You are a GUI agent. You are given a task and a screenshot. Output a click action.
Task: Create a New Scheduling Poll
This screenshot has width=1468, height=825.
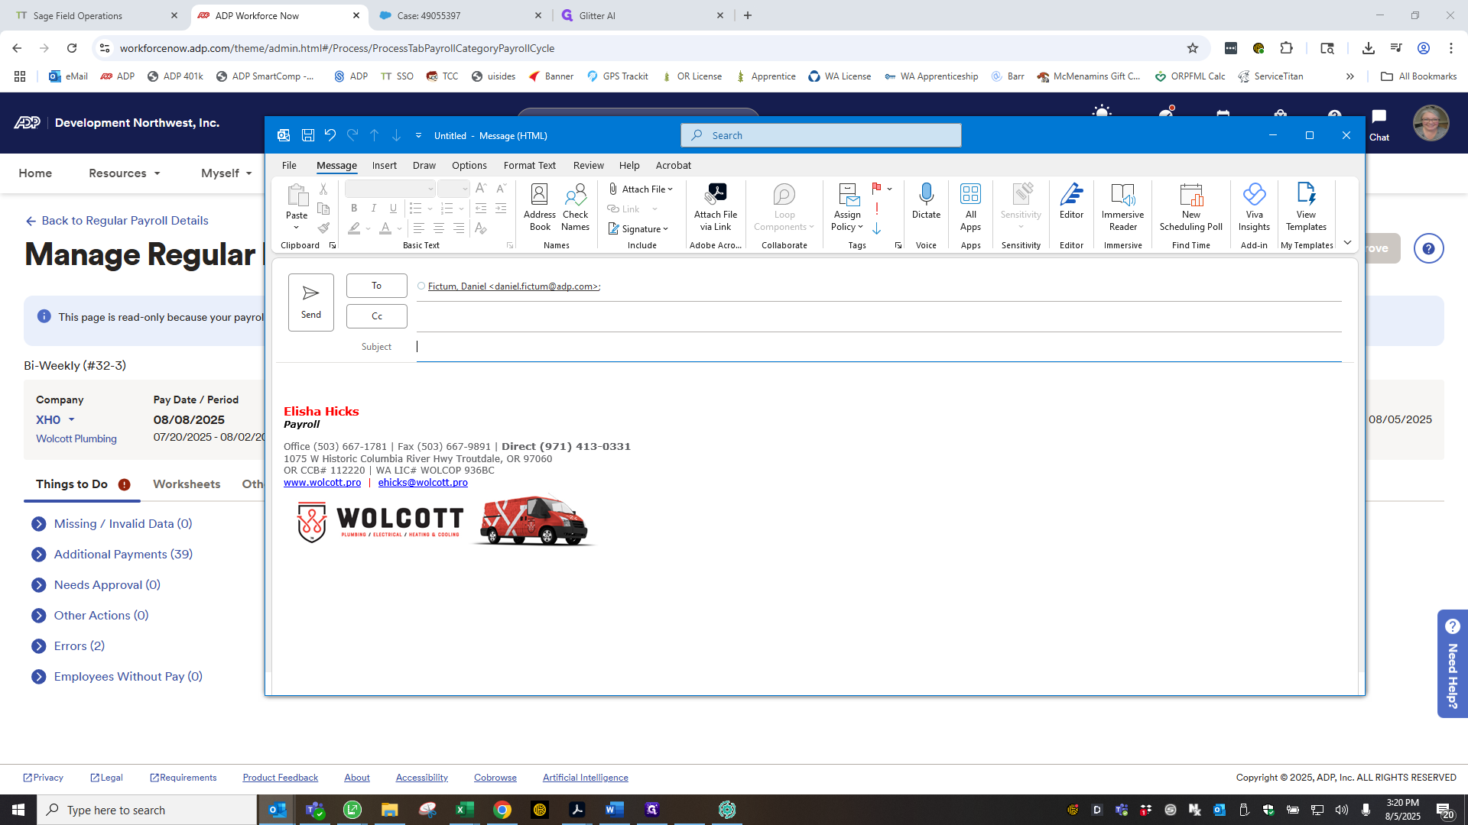1190,207
